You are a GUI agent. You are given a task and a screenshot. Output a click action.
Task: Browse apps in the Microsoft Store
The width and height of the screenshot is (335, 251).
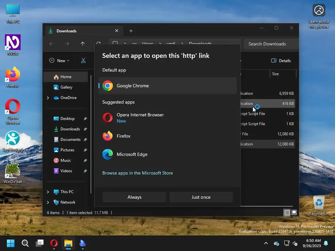click(x=137, y=173)
